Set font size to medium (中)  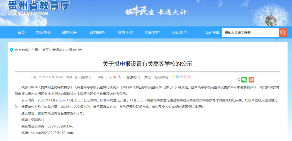point(115,77)
